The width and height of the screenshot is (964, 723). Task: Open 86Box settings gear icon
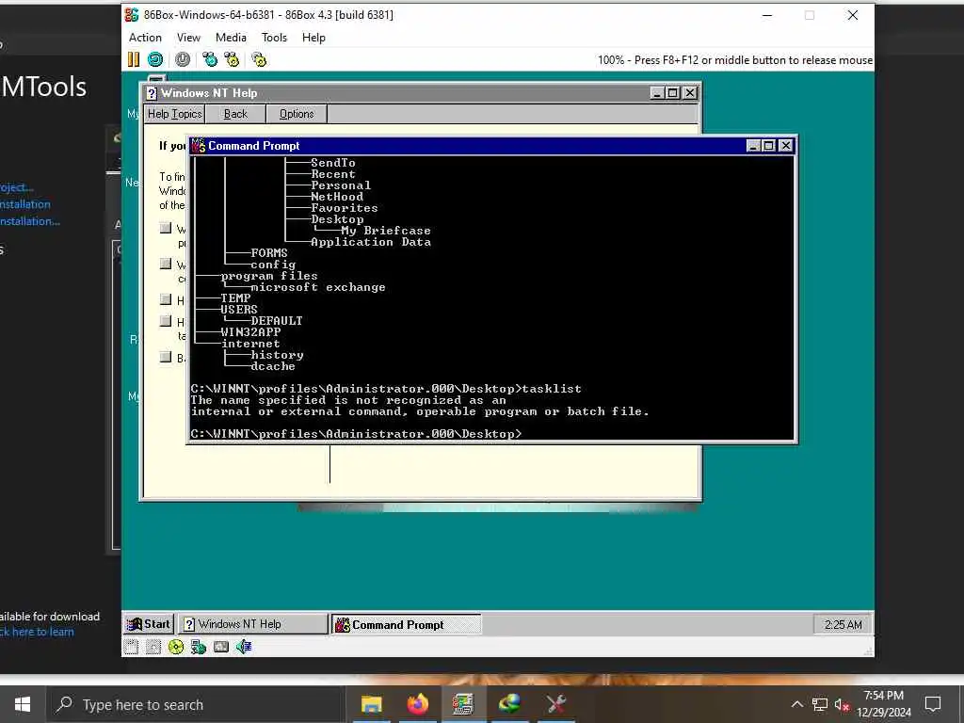point(259,59)
